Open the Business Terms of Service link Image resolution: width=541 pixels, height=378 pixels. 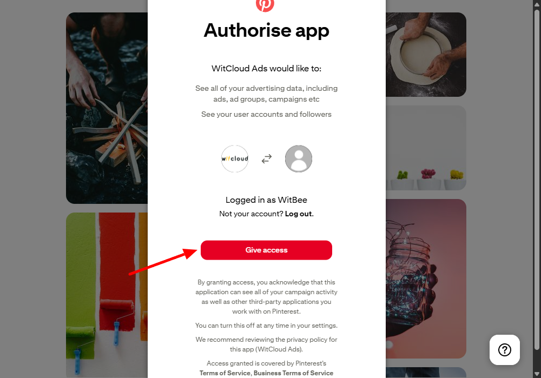[x=294, y=373]
